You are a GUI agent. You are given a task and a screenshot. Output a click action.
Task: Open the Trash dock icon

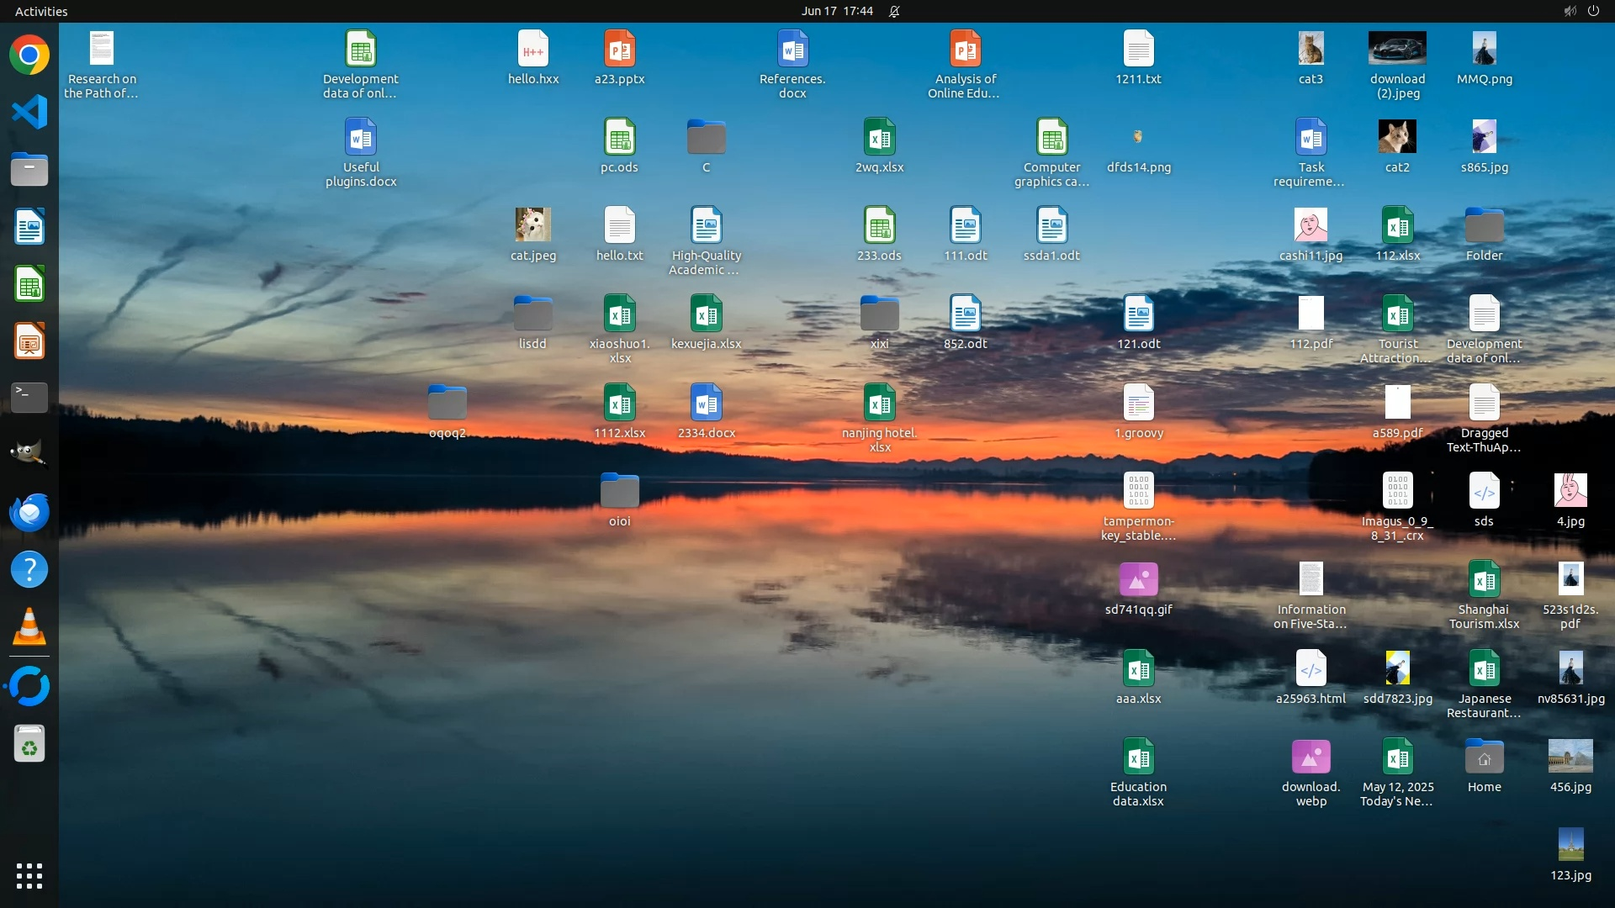point(29,745)
